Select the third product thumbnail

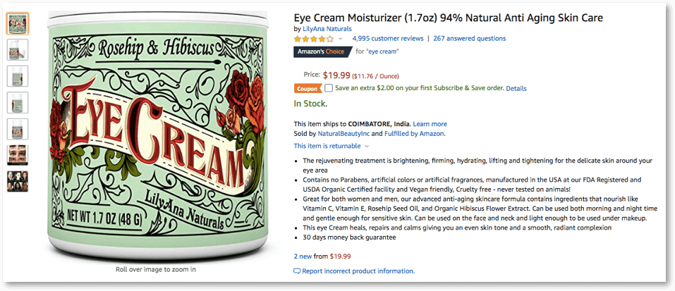click(x=18, y=76)
